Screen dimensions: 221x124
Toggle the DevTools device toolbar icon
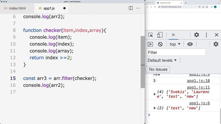(x=160, y=35)
